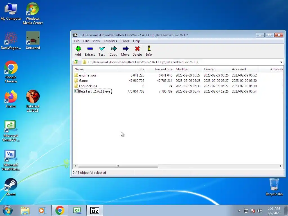The width and height of the screenshot is (288, 216).
Task: Click the red Delete icon
Action: point(137,51)
